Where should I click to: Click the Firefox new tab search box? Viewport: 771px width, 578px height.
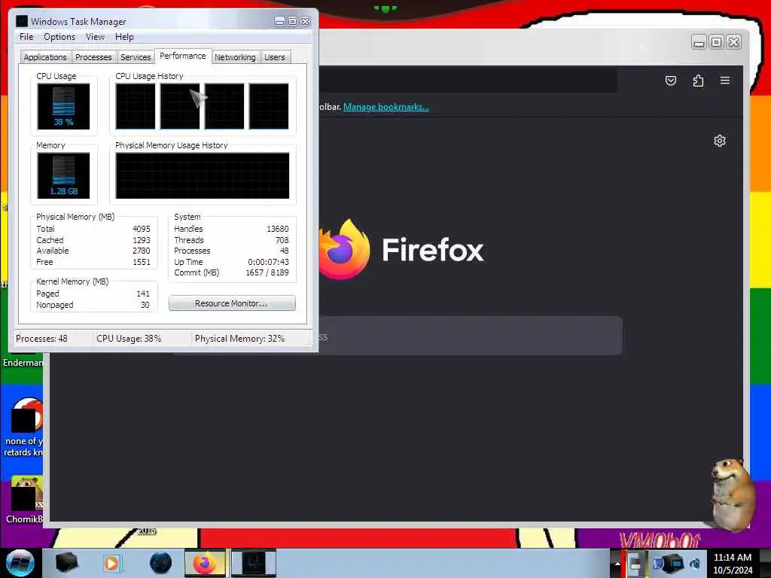coord(470,336)
